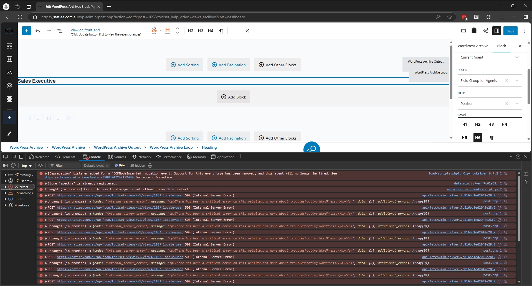Screen dimensions: 532x286
Task: Select paragraph level in sidebar
Action: coord(491,138)
